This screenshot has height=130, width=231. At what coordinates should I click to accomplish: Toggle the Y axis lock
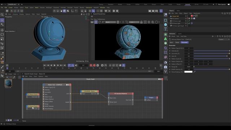click(x=15, y=11)
